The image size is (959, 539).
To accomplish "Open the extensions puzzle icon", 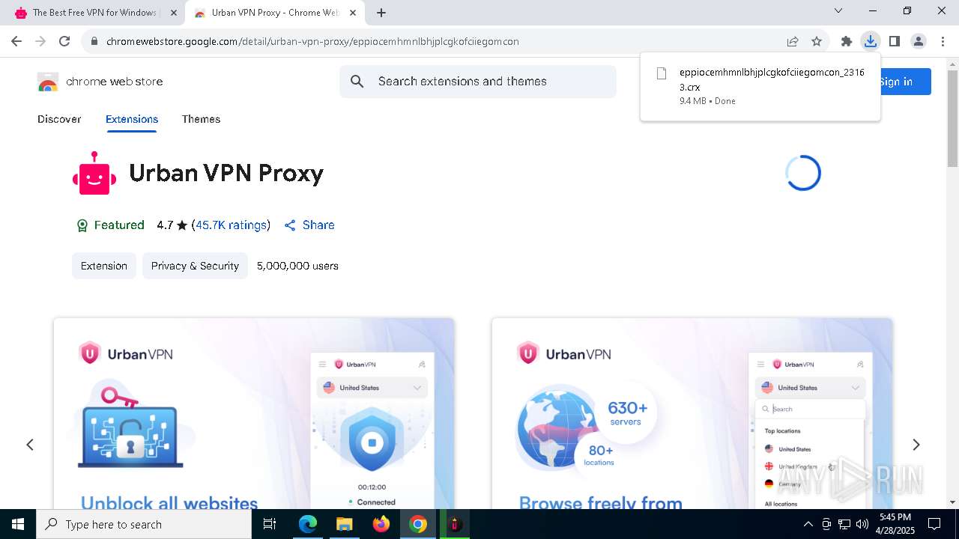I will [847, 41].
